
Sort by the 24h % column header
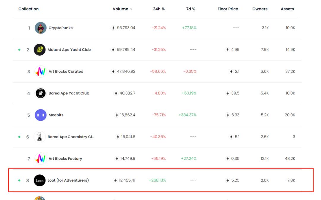pyautogui.click(x=159, y=9)
